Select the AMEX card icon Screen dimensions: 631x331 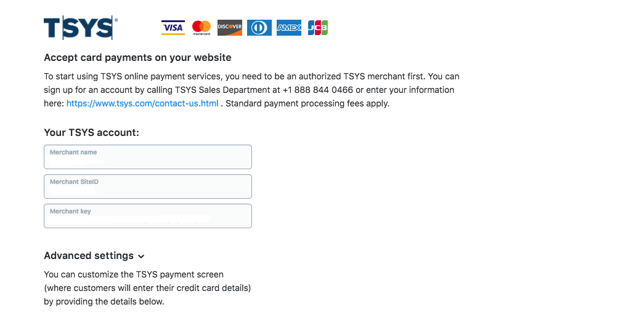coord(289,28)
